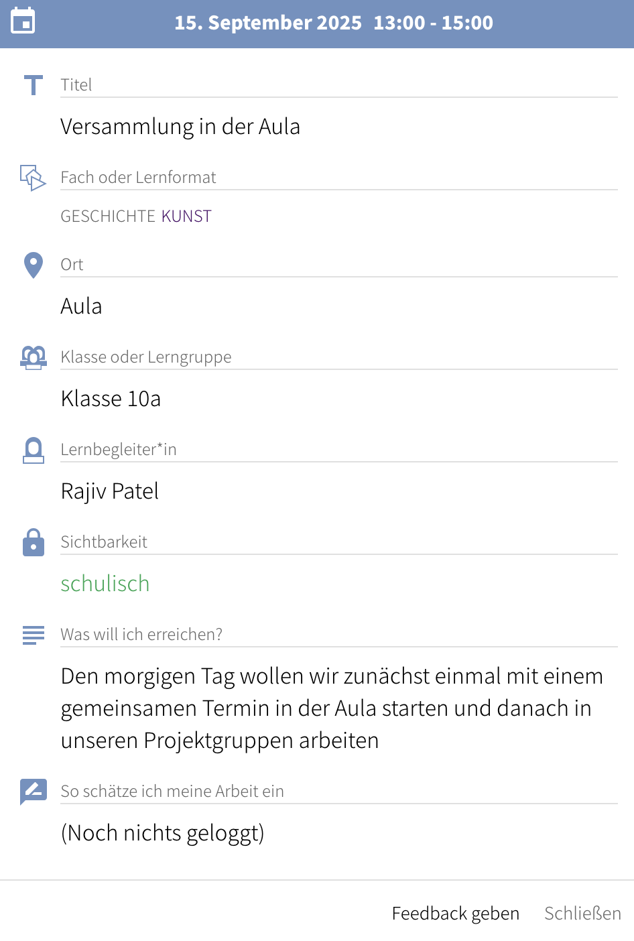
Task: Click the date 15. September 2025 header
Action: click(268, 23)
